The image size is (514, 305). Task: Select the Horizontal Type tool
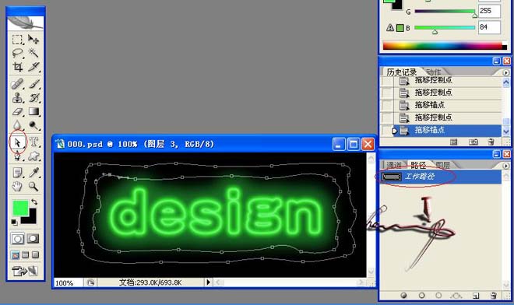click(33, 142)
